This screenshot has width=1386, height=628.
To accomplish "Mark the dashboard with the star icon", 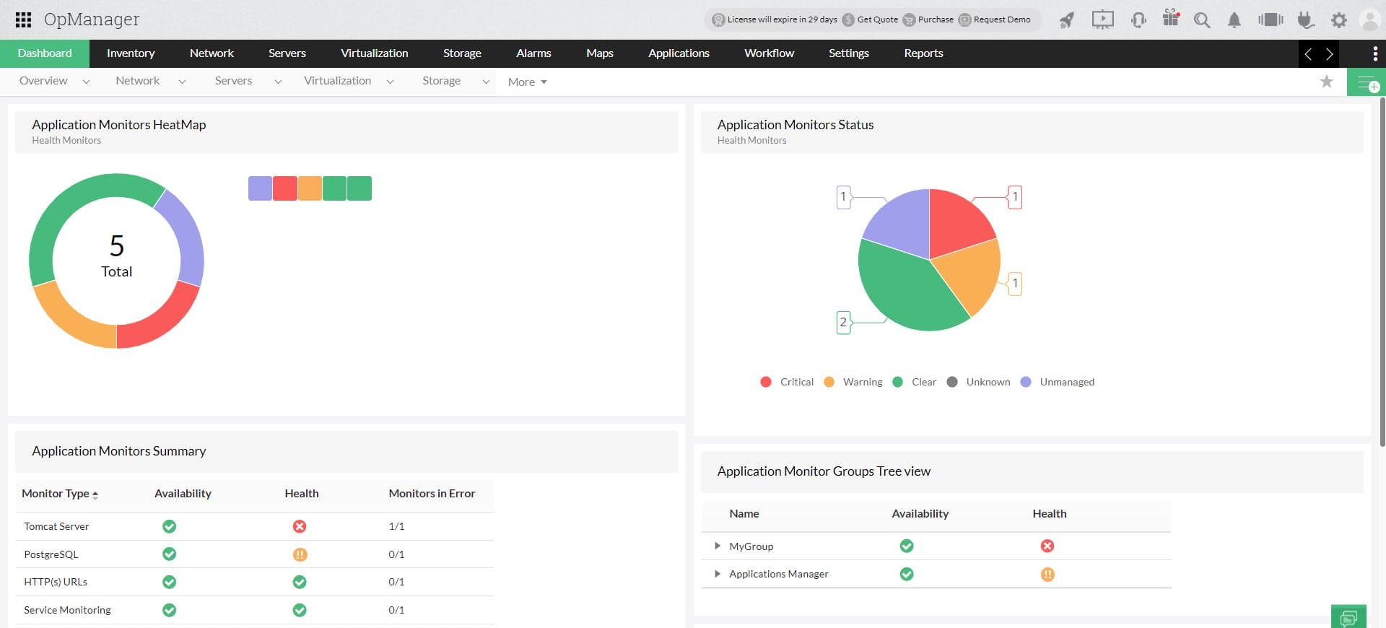I will 1326,82.
